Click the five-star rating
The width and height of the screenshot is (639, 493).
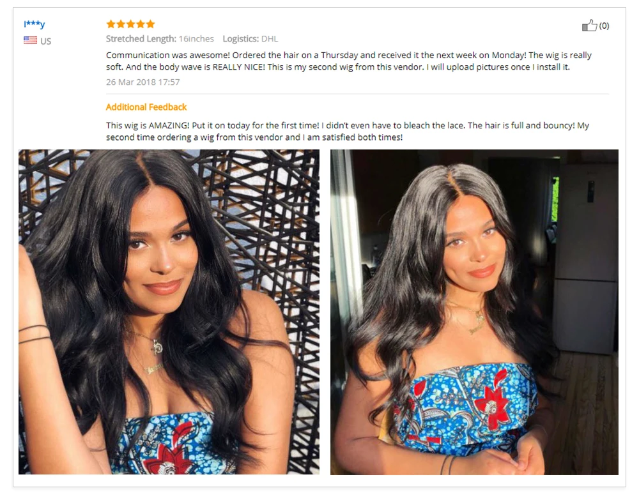[x=130, y=24]
